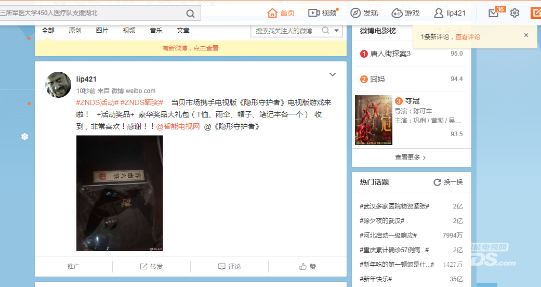Open topic #重庆累计确诊57例病...#
The image size is (541, 287).
click(394, 250)
